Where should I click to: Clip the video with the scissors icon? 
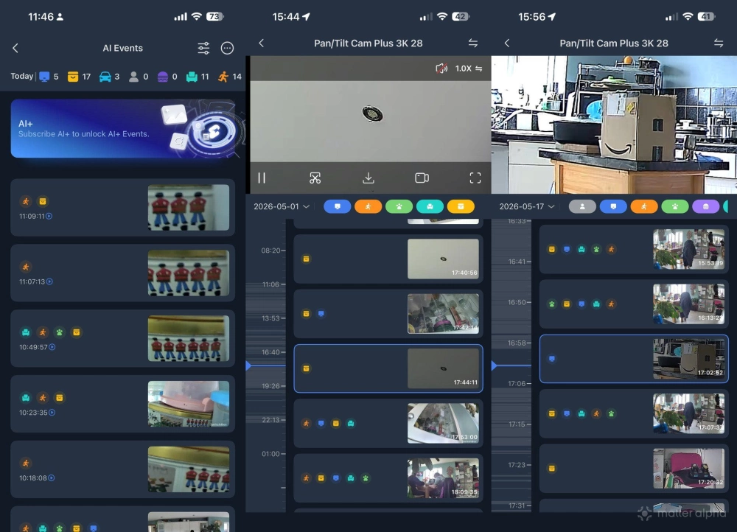click(315, 178)
